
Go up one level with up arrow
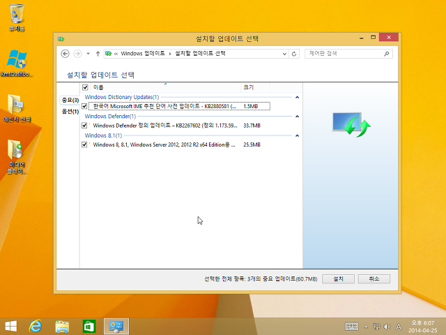[x=98, y=54]
